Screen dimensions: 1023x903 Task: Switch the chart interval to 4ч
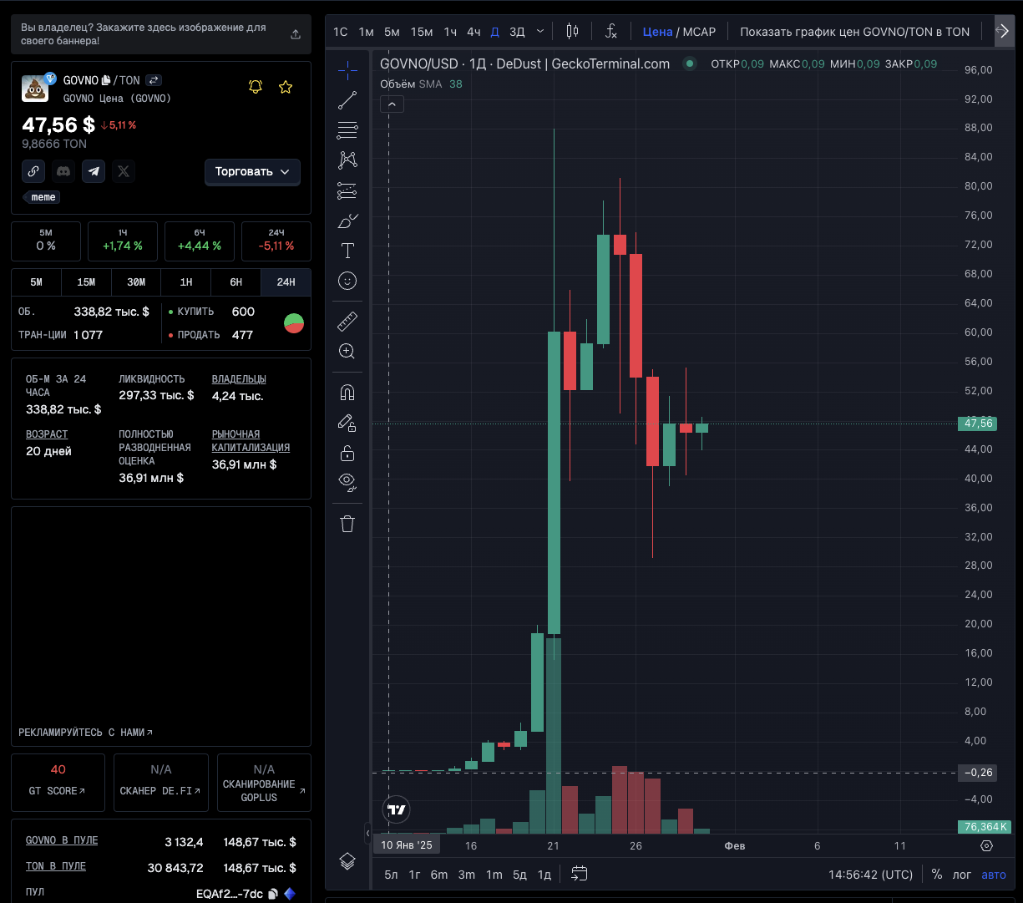pos(474,32)
